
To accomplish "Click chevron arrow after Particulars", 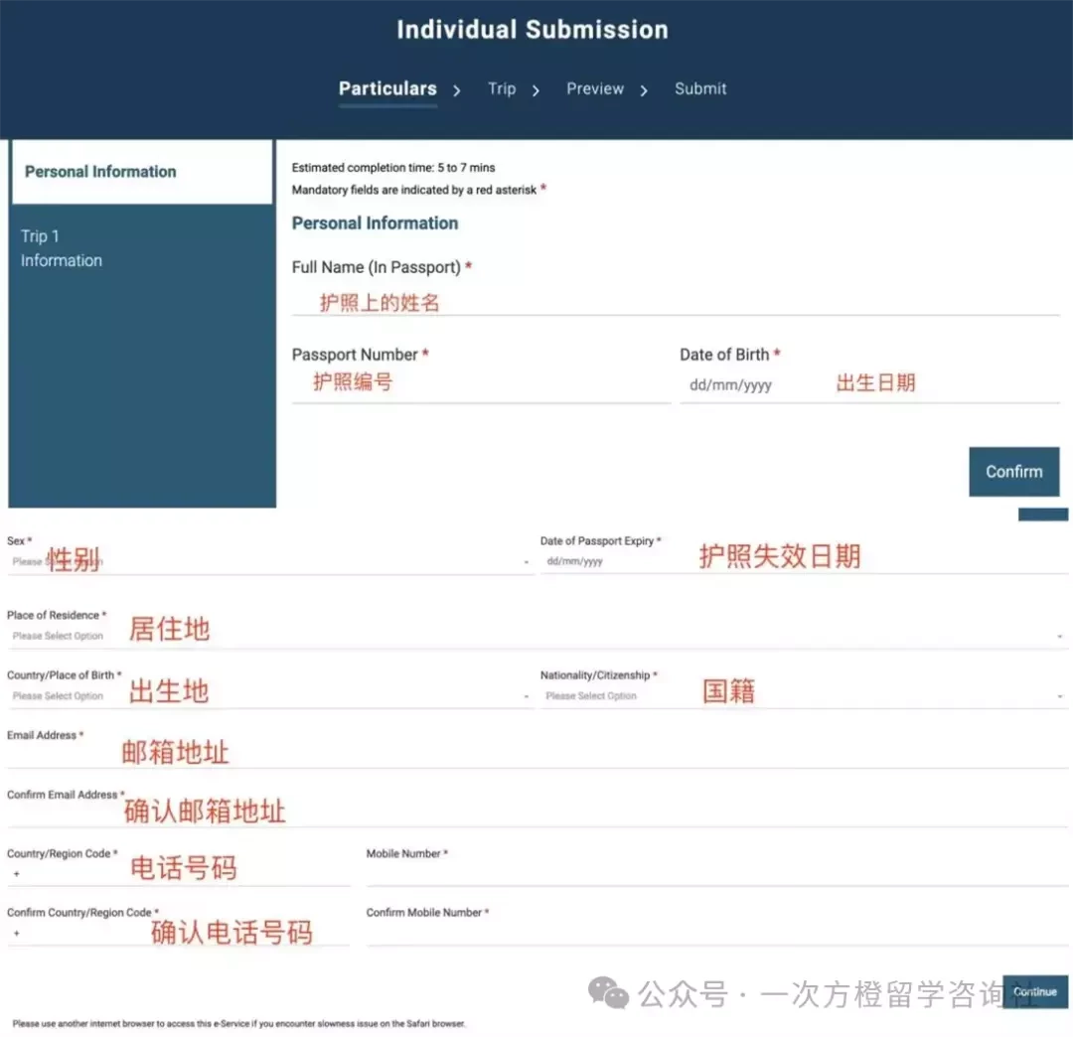I will point(456,90).
